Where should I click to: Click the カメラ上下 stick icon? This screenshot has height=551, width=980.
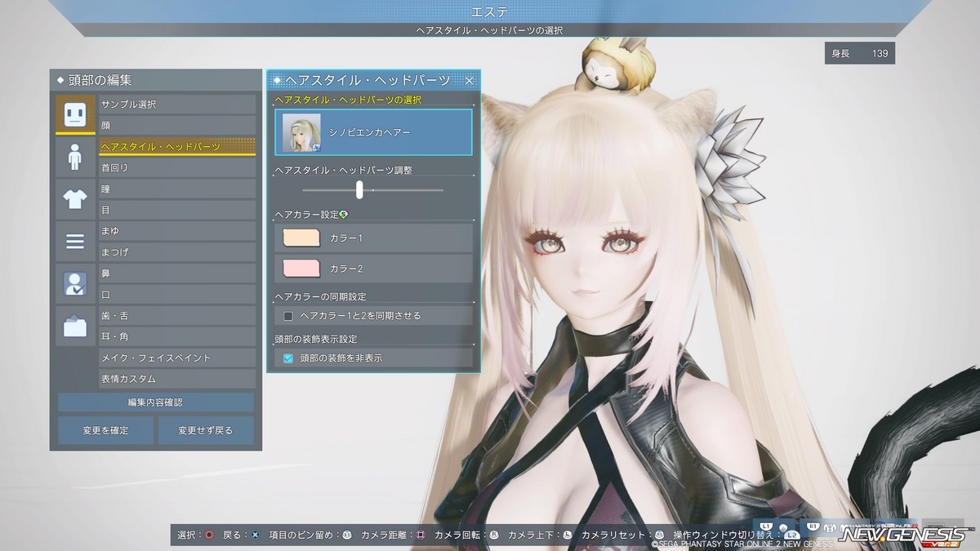(567, 535)
